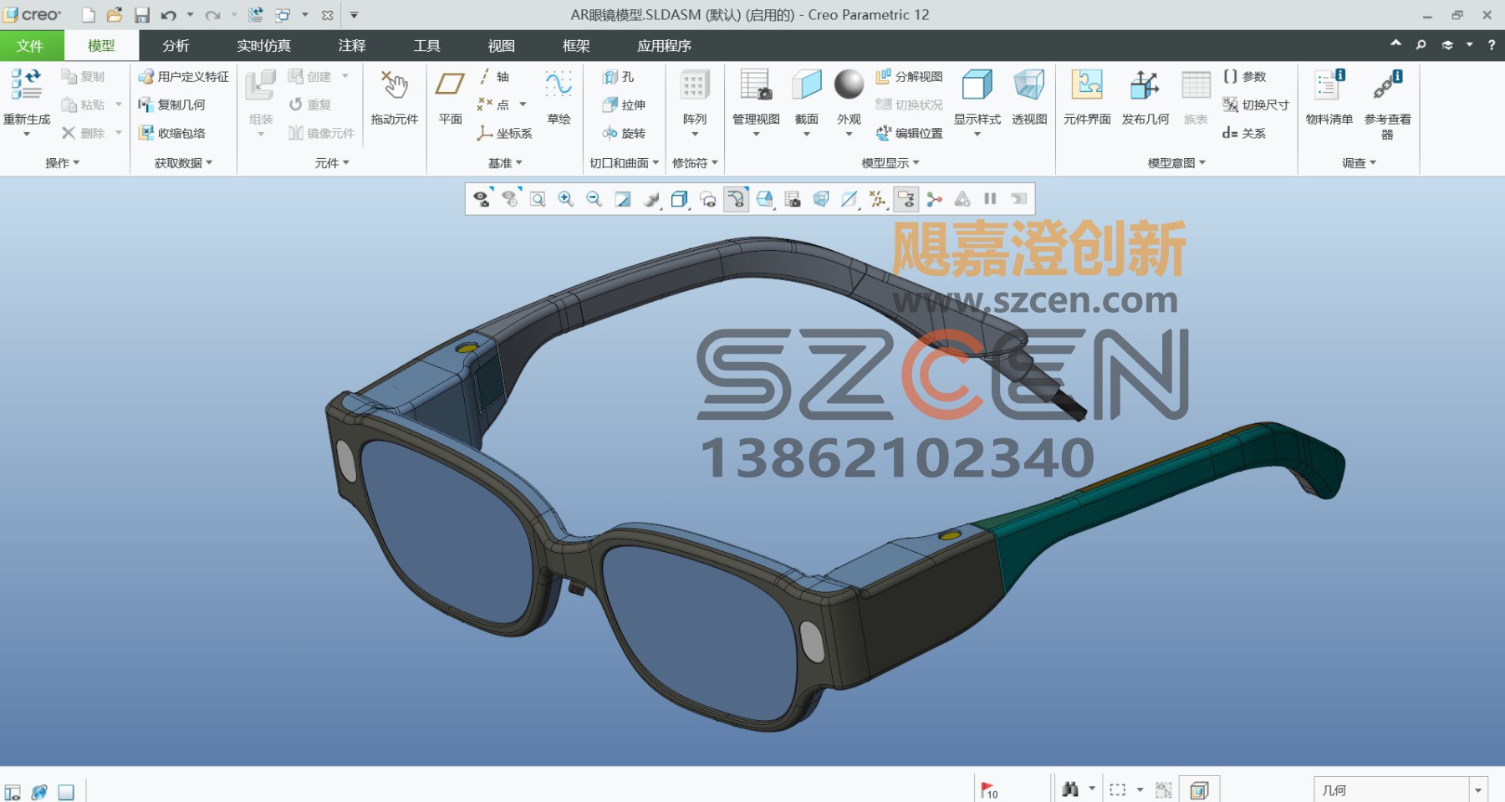Screen dimensions: 1505x802
Task: Click the zoom in magnifier in graphics toolbar
Action: tap(566, 199)
